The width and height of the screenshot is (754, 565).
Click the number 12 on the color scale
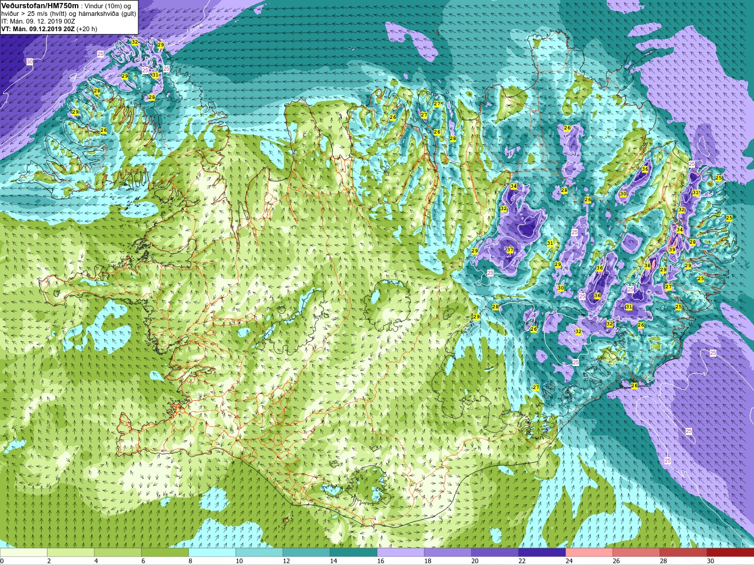click(286, 561)
